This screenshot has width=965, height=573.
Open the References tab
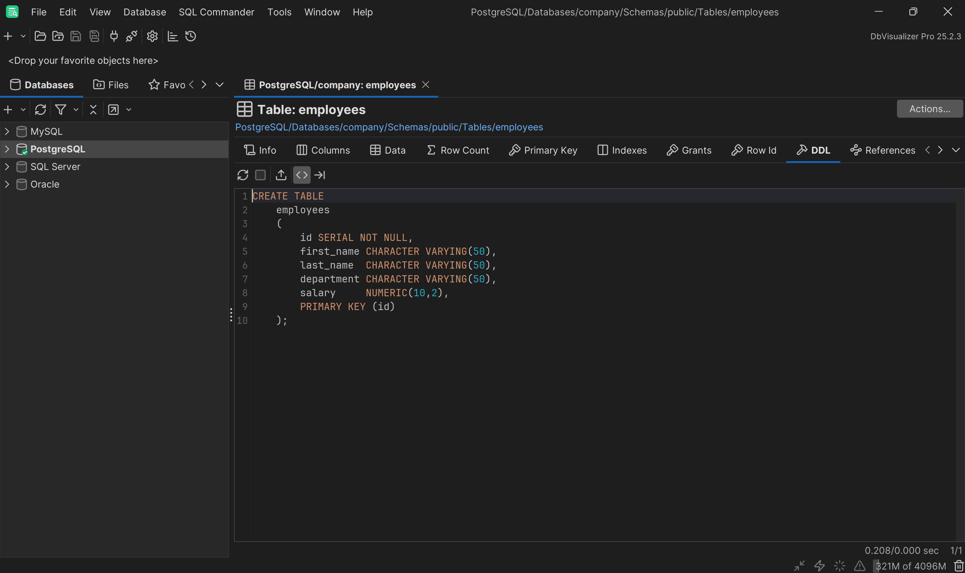pos(882,150)
